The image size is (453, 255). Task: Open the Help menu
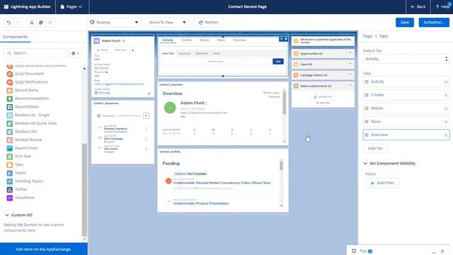coord(442,6)
